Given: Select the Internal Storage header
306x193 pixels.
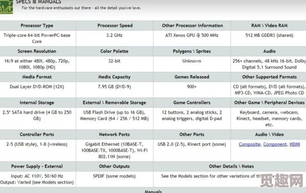Looking at the screenshot, I should coord(37,103).
